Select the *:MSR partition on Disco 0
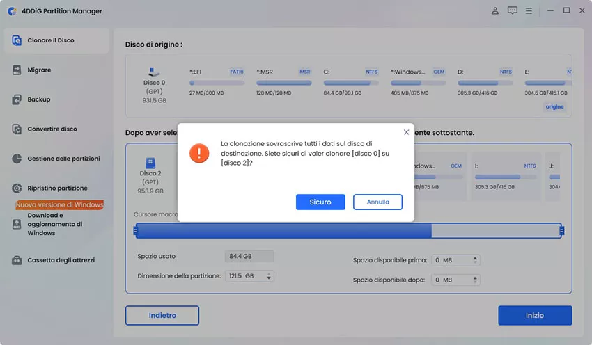Screen dimensions: 592x345 click(283, 82)
